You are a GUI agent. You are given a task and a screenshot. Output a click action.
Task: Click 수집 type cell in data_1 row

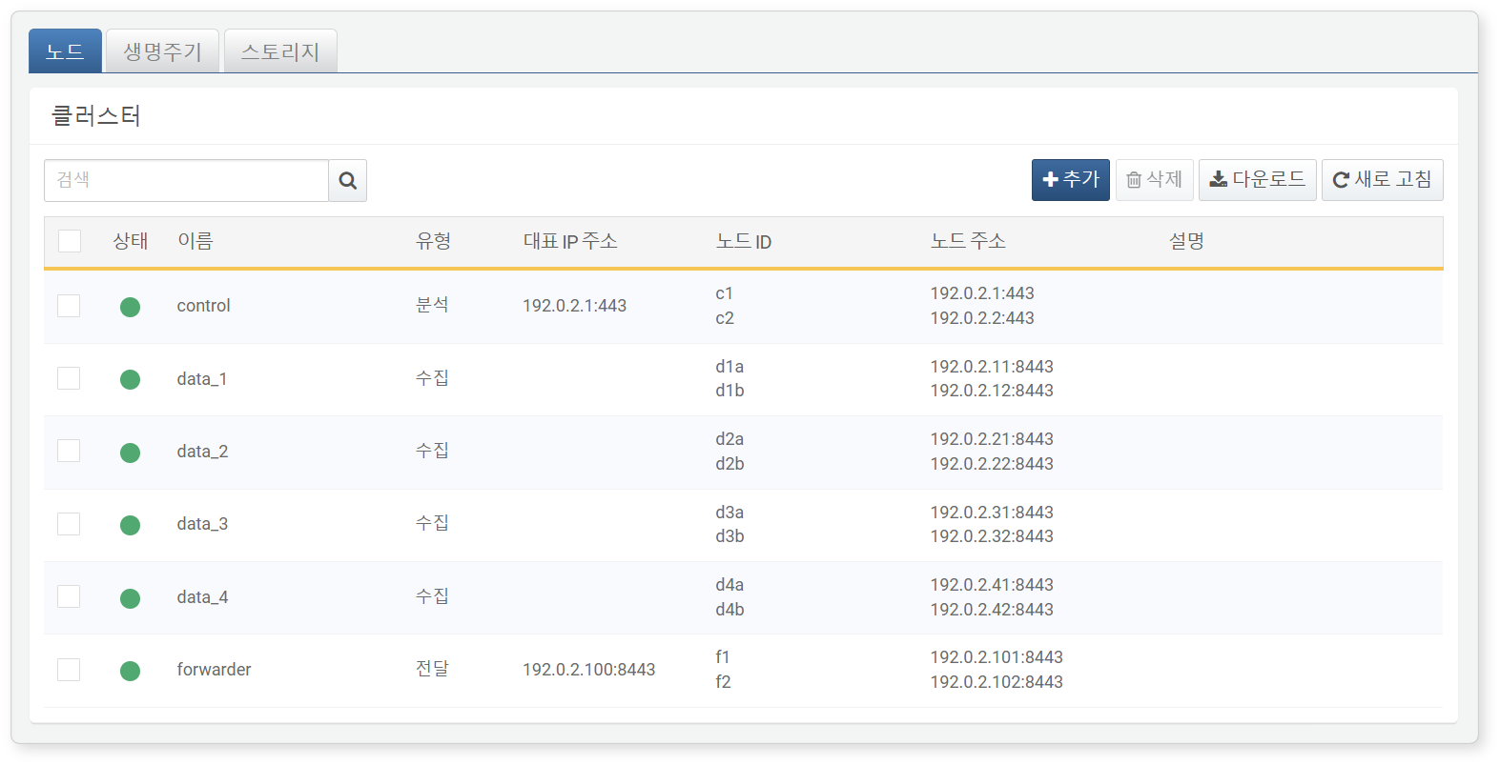[x=432, y=378]
